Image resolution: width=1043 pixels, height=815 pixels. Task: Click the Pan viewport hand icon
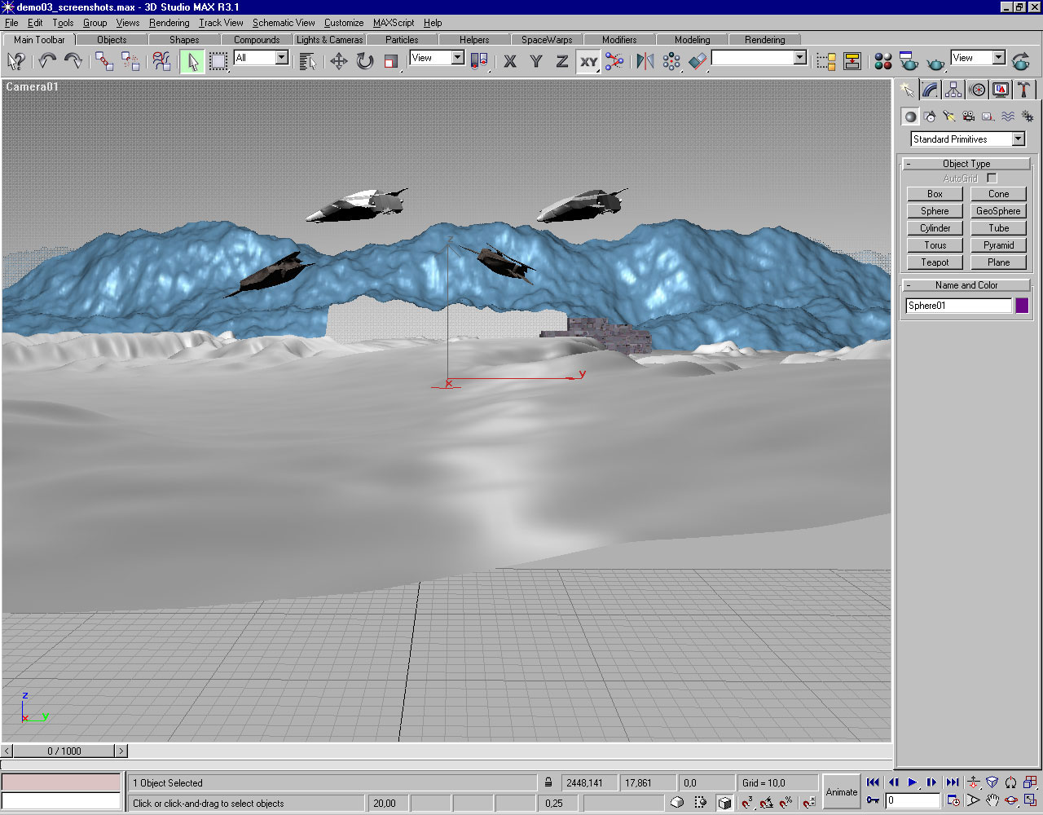pos(992,800)
